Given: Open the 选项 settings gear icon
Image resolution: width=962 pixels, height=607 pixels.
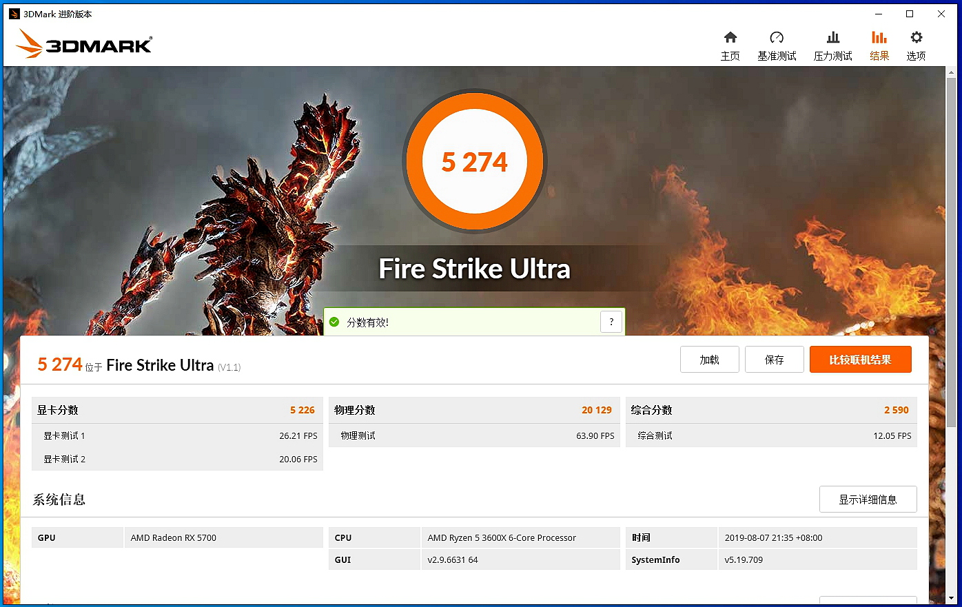Looking at the screenshot, I should point(916,45).
